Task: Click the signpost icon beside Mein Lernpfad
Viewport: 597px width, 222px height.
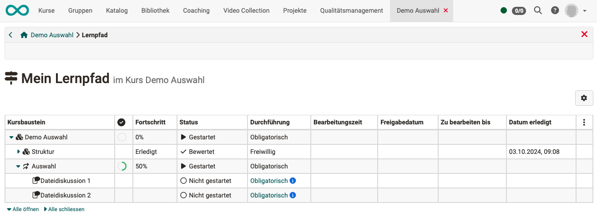Action: pyautogui.click(x=11, y=79)
